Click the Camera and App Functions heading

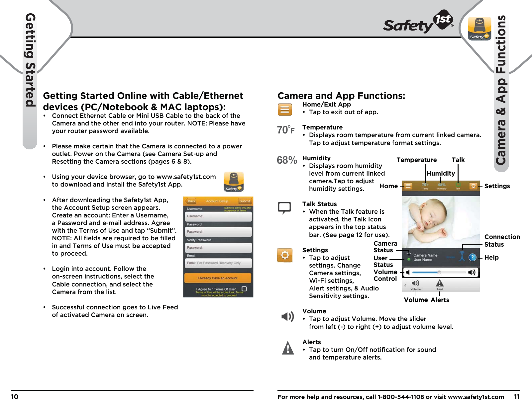point(341,96)
